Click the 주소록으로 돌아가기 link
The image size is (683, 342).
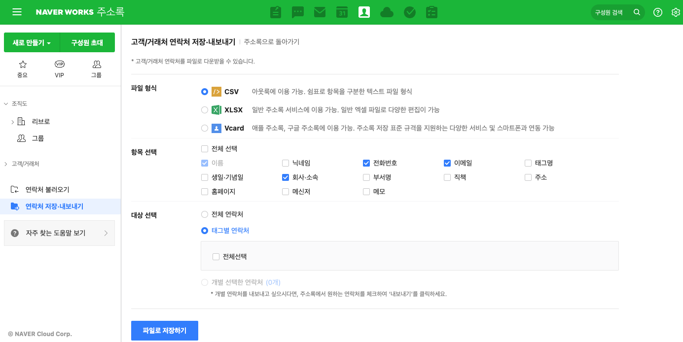coord(271,42)
